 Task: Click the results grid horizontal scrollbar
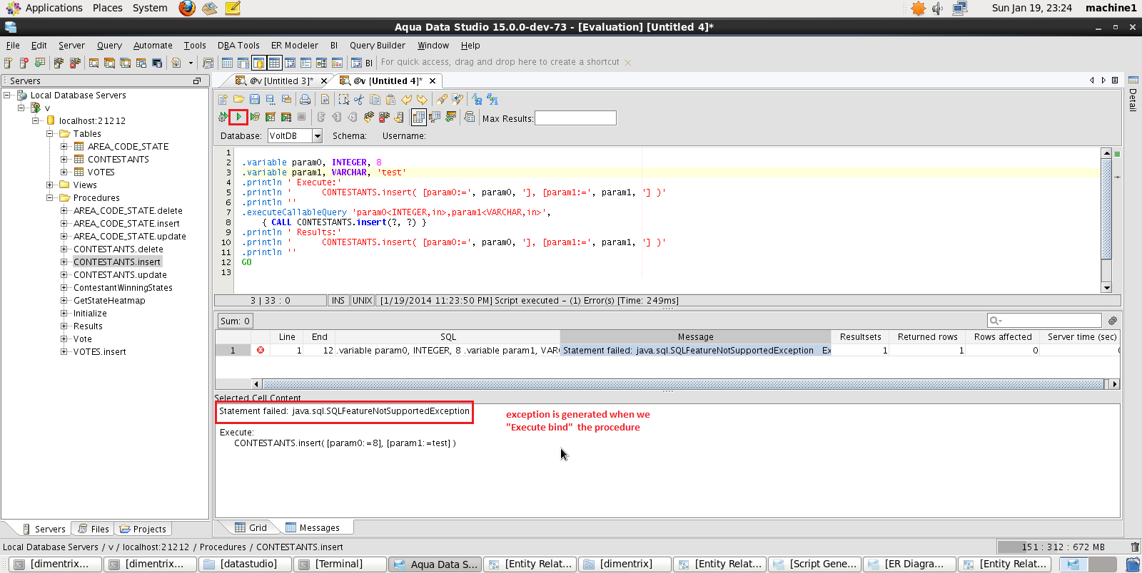[683, 384]
